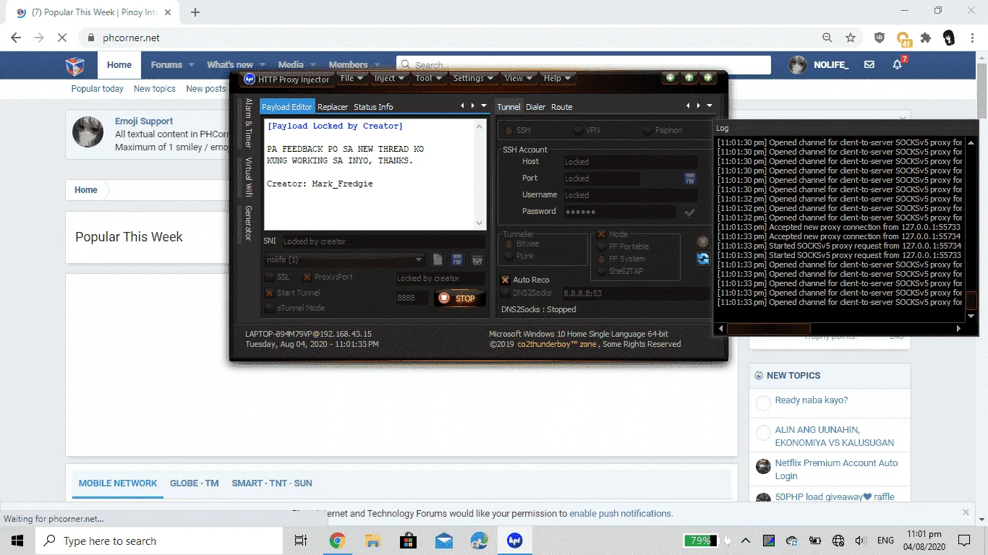The width and height of the screenshot is (988, 555).
Task: Click the save config icon beside nolife dropdown
Action: [457, 259]
